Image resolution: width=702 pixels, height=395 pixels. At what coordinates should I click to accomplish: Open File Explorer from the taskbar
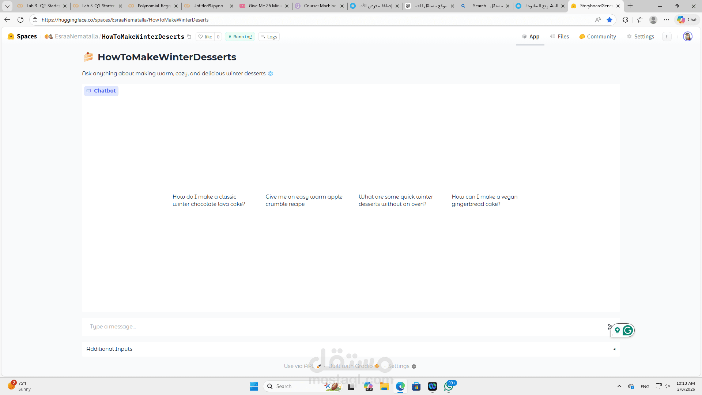point(384,386)
